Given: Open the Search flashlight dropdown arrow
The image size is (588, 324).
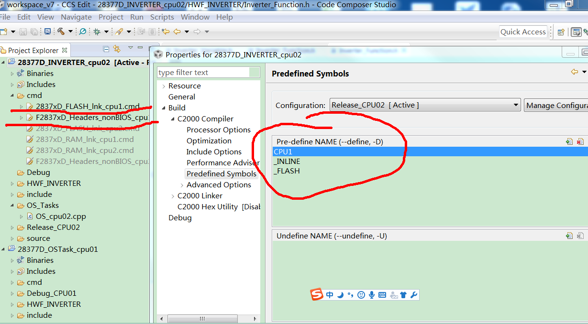Looking at the screenshot, I should pyautogui.click(x=128, y=32).
